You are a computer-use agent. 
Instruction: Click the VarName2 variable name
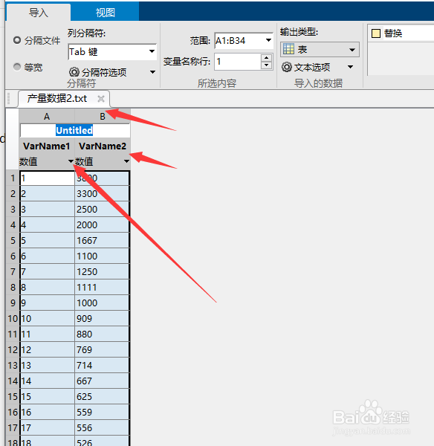103,146
